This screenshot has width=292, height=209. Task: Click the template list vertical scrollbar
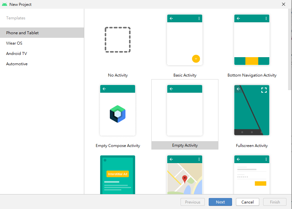[290, 49]
